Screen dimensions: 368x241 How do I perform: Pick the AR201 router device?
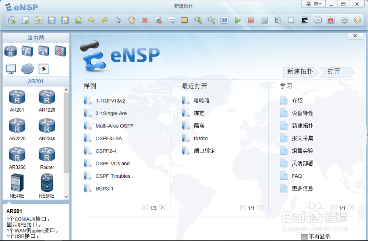17,101
